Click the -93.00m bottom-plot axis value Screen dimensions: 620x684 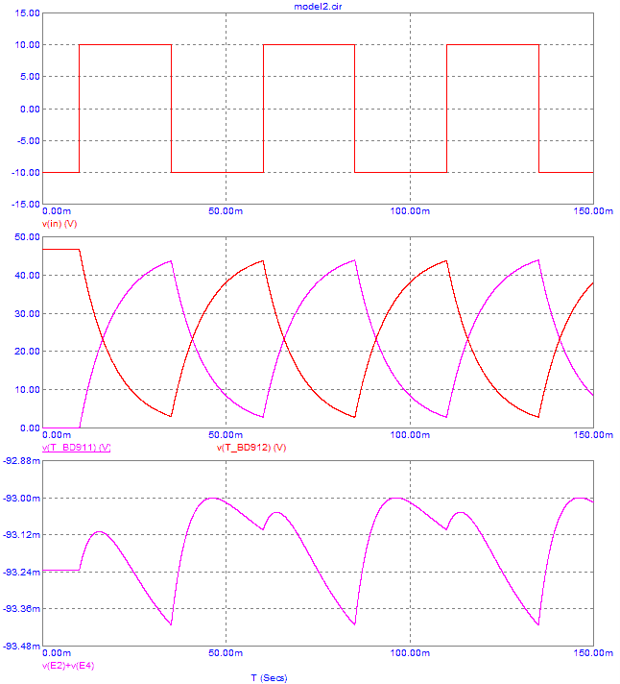22,499
